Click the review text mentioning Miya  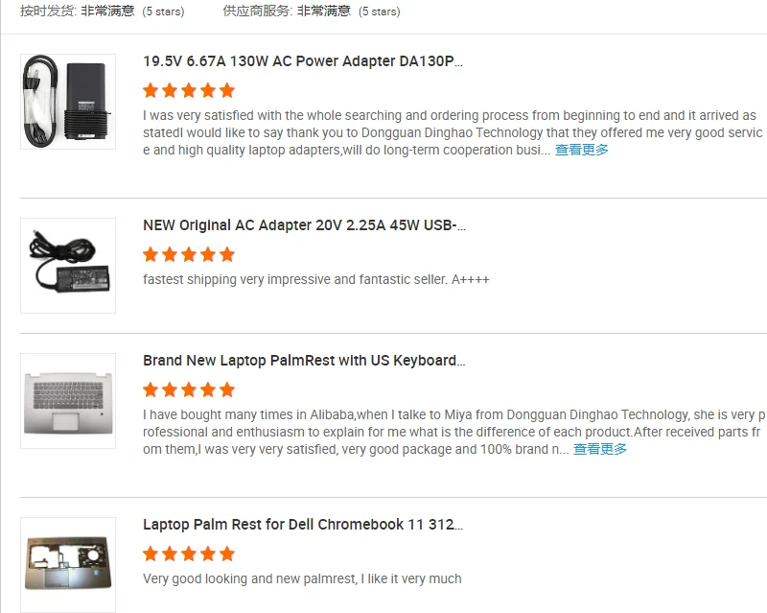tap(451, 432)
